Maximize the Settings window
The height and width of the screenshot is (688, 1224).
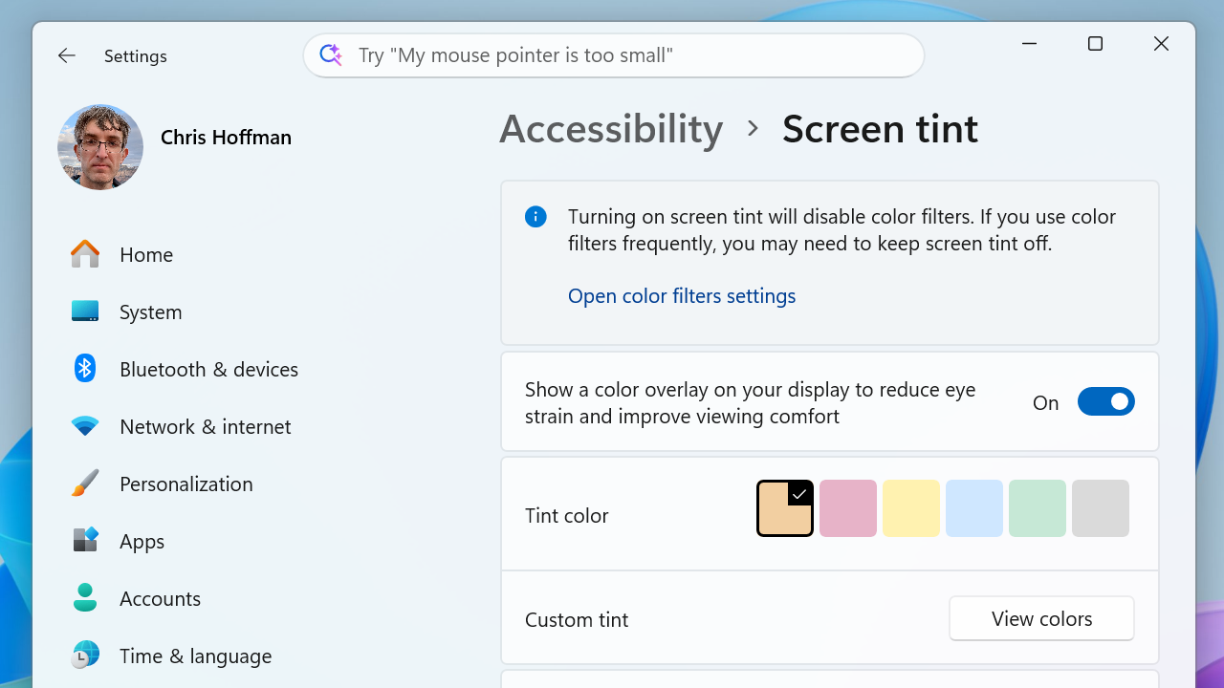[1096, 44]
